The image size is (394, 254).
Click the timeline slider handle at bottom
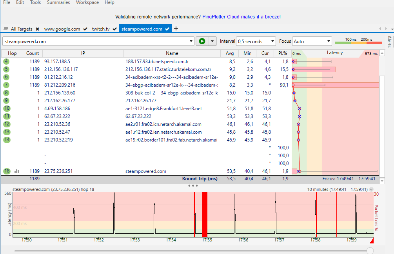click(x=370, y=250)
